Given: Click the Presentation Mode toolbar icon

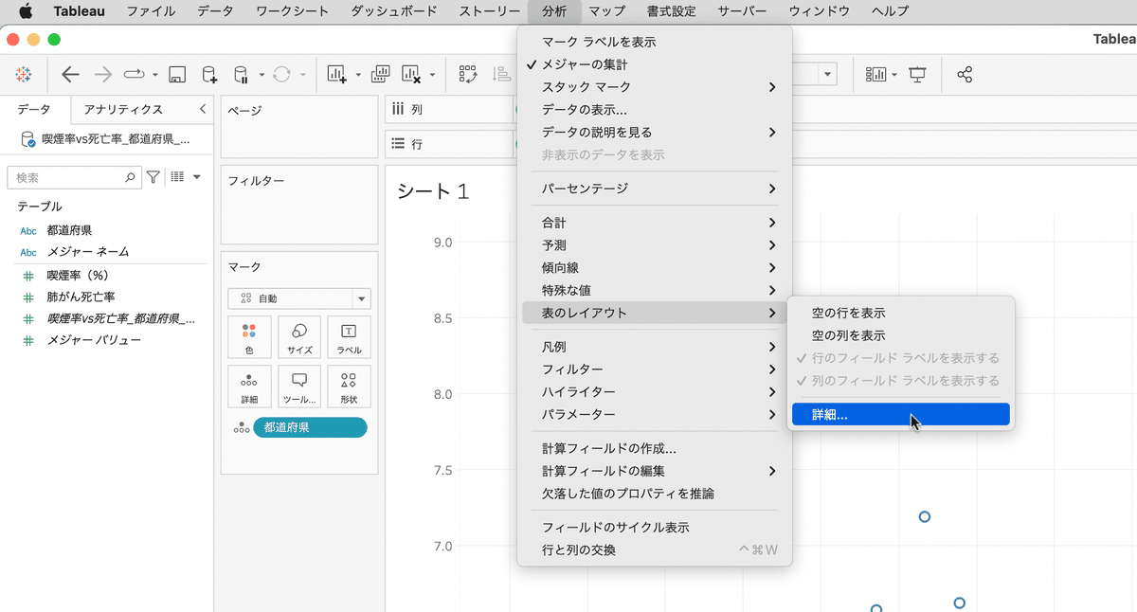Looking at the screenshot, I should tap(917, 74).
